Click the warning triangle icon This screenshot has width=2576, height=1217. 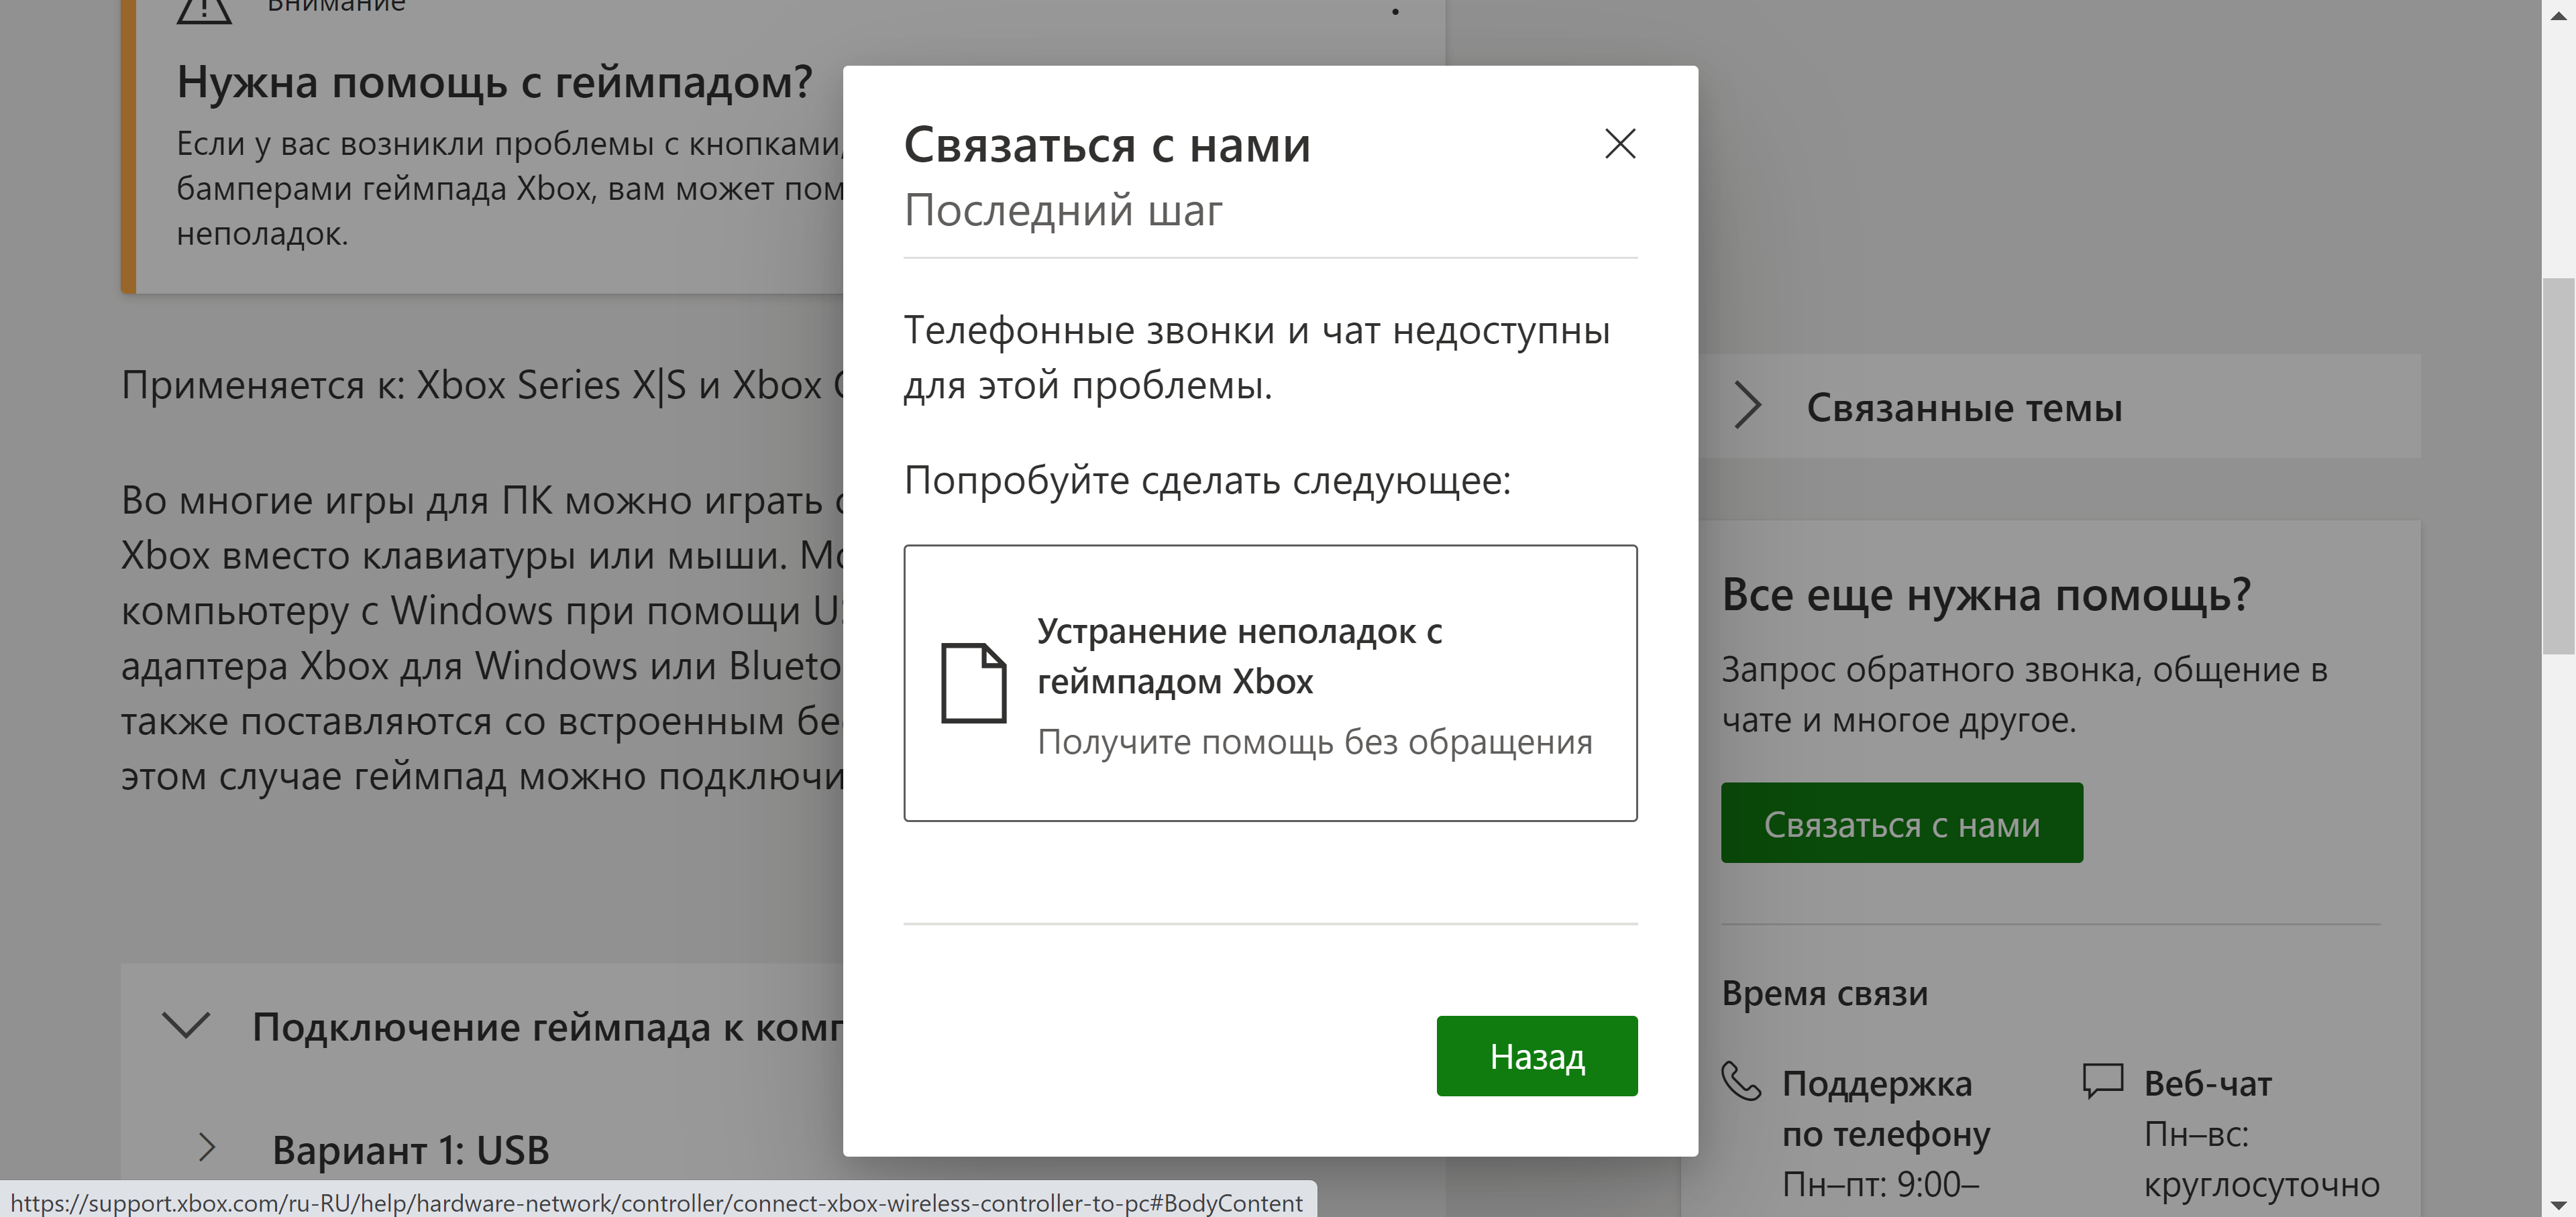click(204, 10)
